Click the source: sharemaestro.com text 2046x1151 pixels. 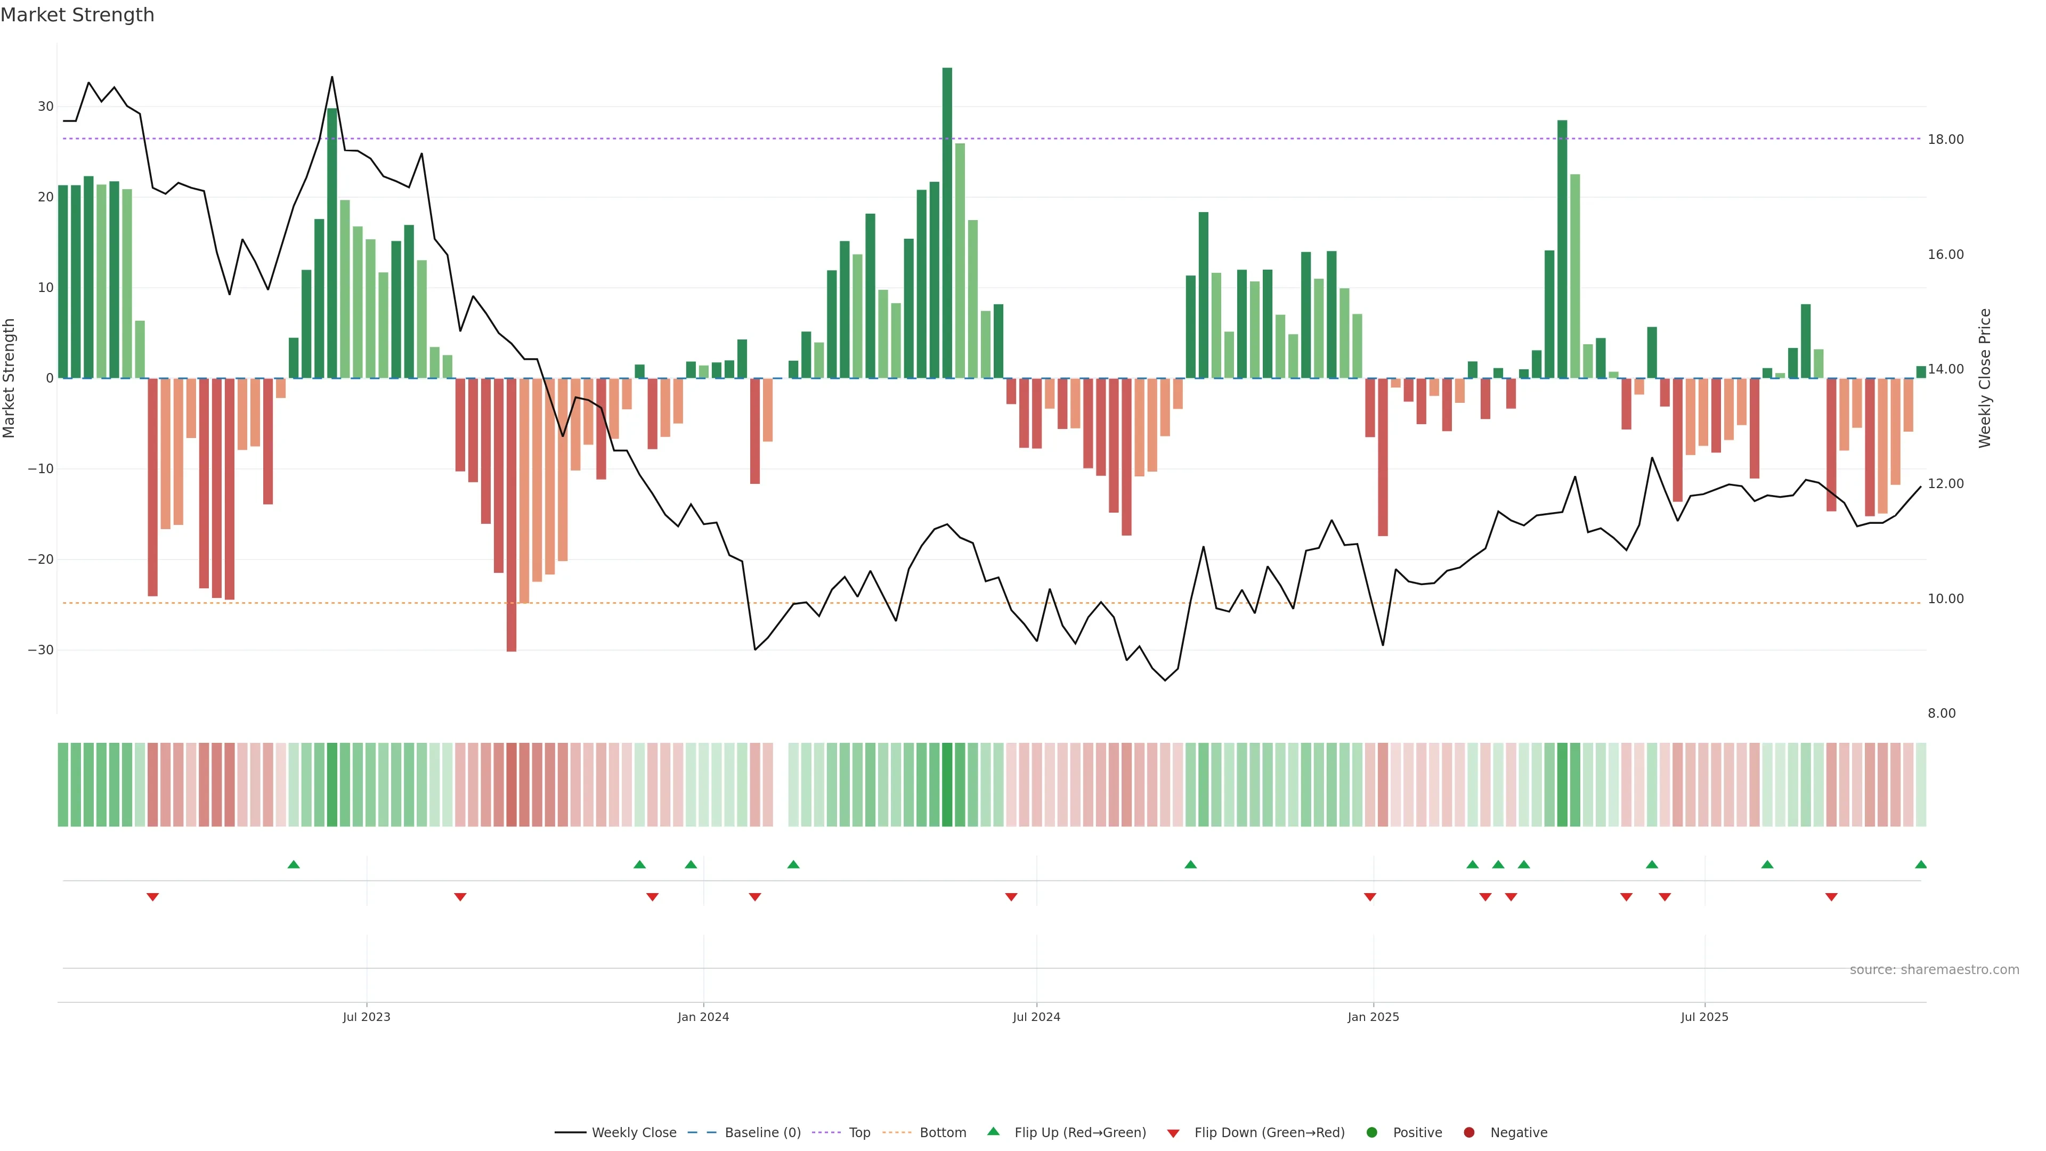coord(1934,970)
